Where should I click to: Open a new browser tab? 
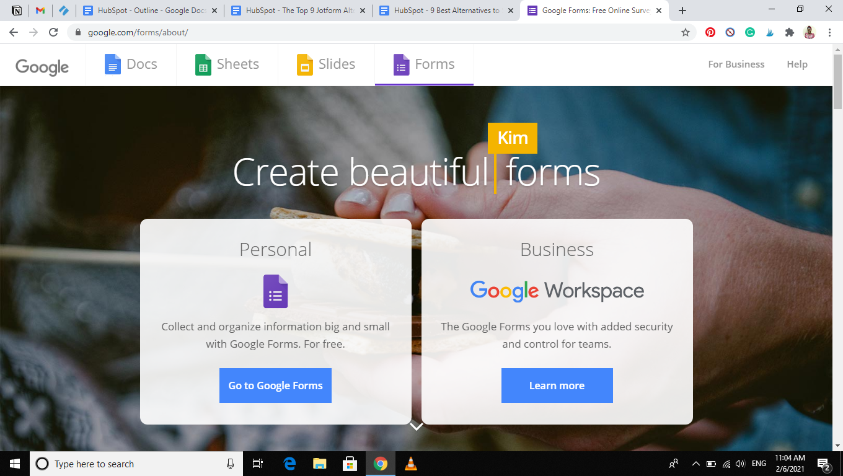[x=682, y=11]
